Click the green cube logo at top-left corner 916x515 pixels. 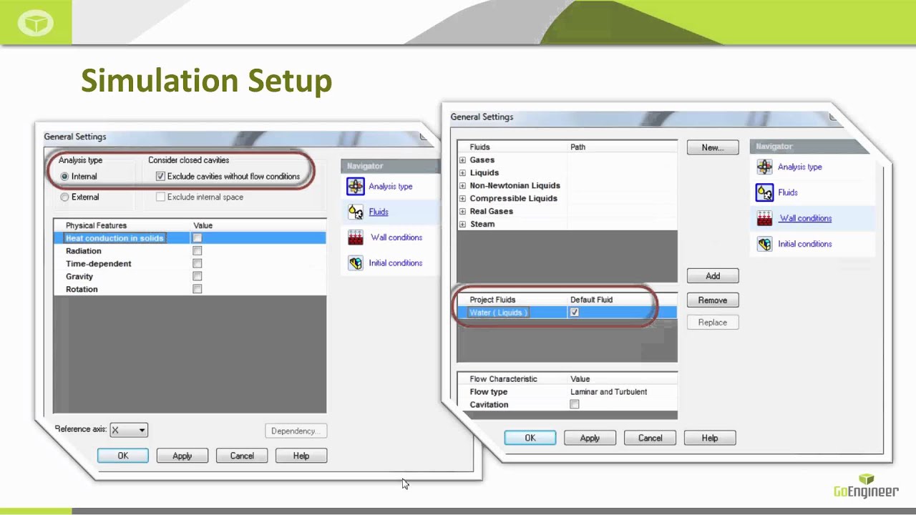[35, 23]
